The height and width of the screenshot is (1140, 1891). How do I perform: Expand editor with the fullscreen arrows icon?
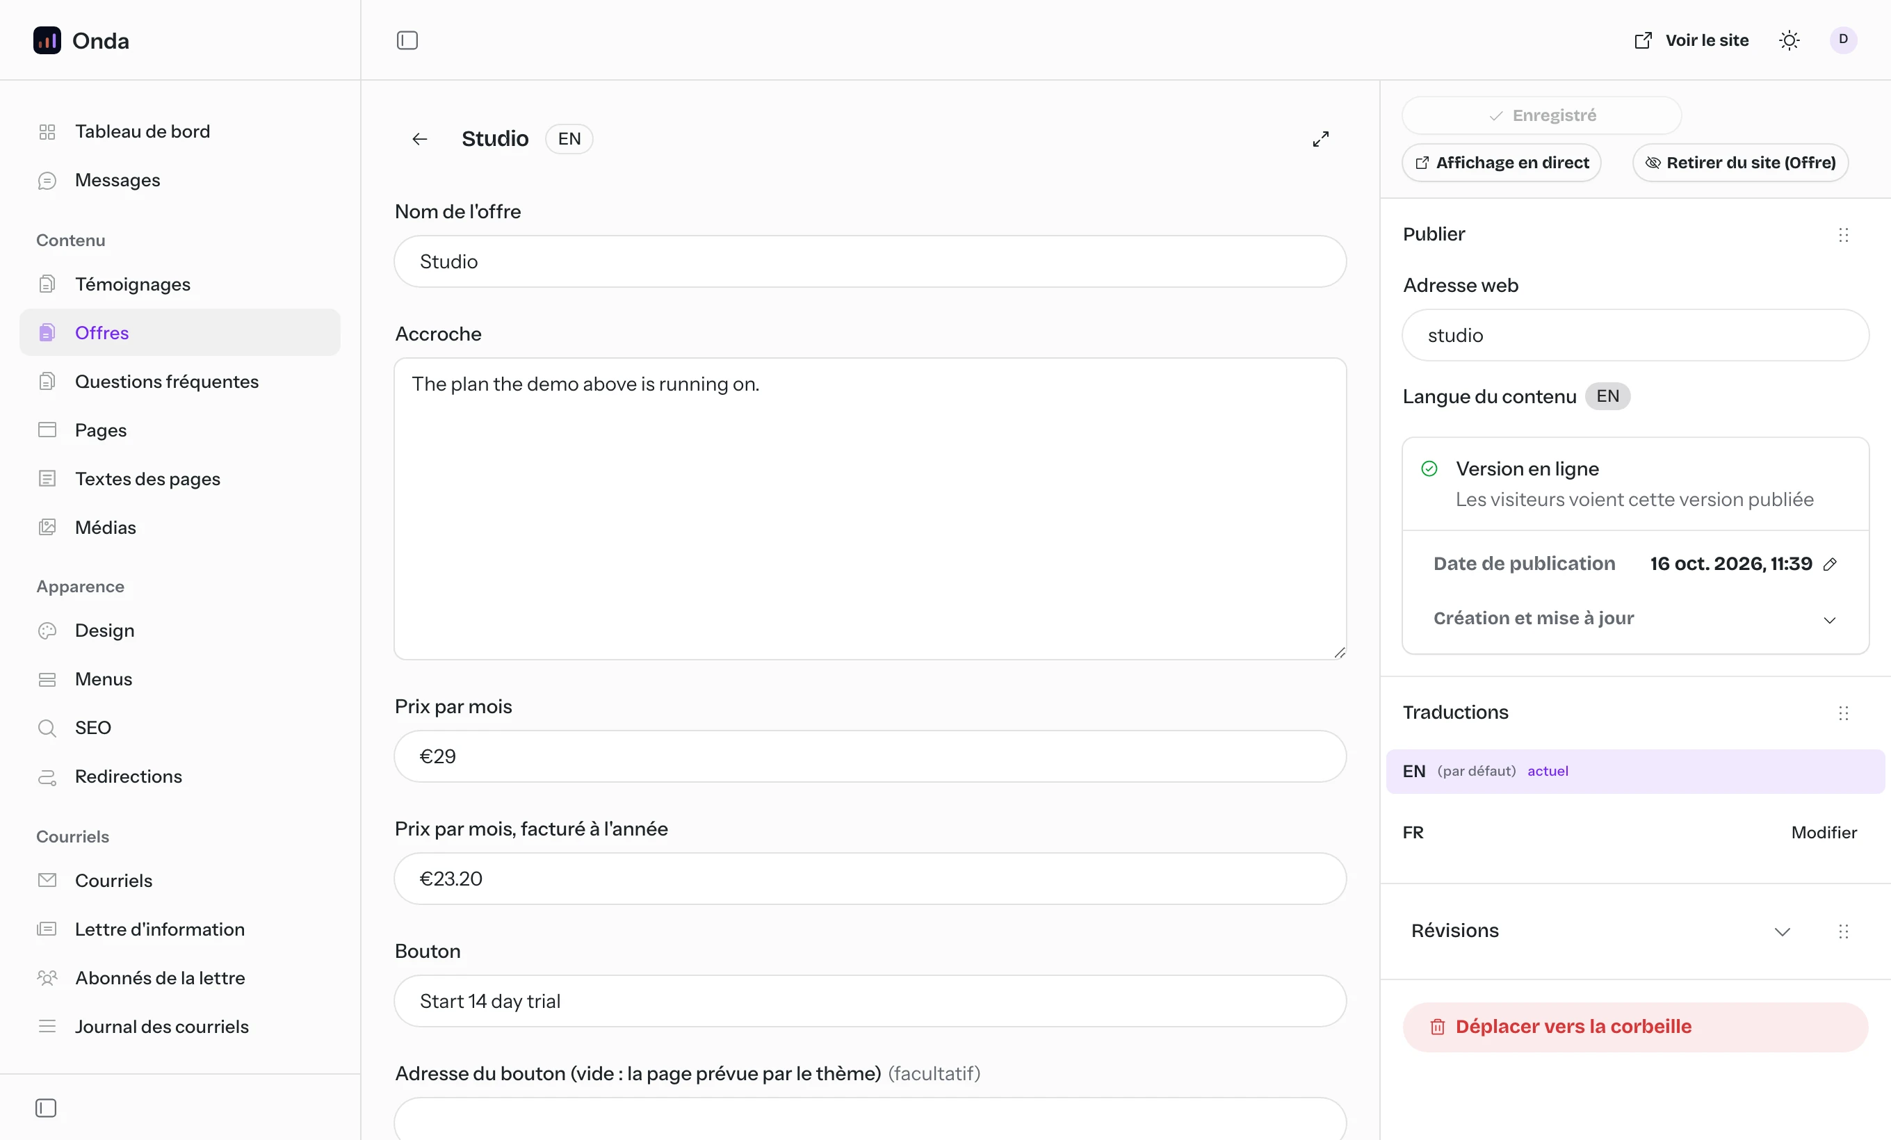pos(1320,139)
